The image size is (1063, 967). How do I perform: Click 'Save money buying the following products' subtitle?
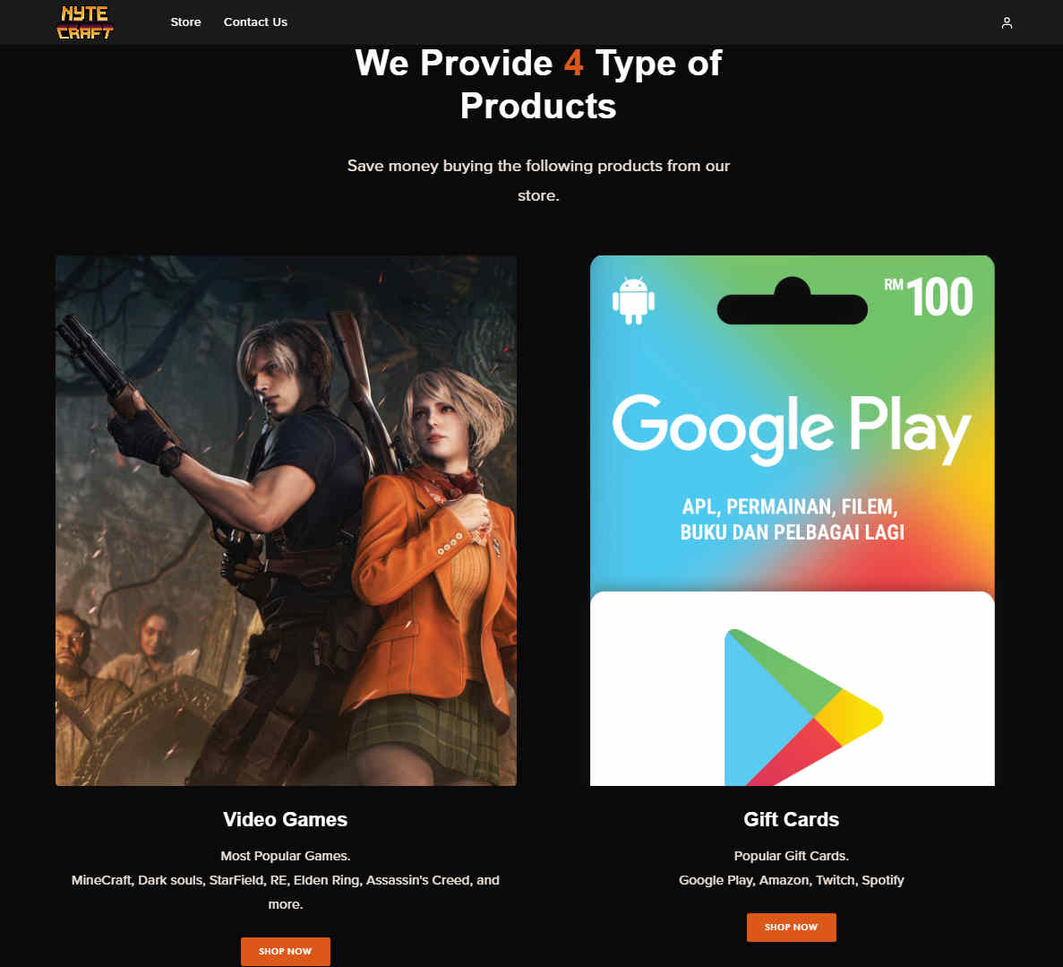pyautogui.click(x=538, y=180)
